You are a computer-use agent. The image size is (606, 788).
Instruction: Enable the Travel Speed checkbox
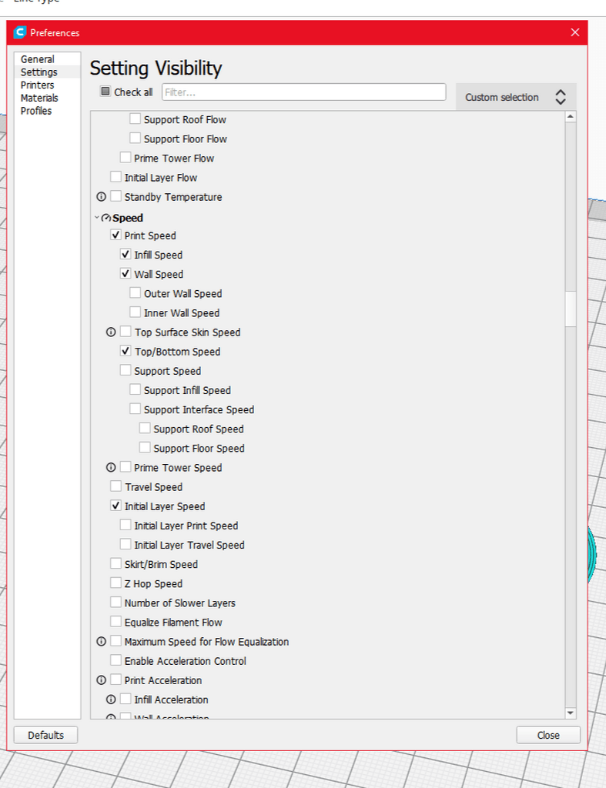point(116,486)
